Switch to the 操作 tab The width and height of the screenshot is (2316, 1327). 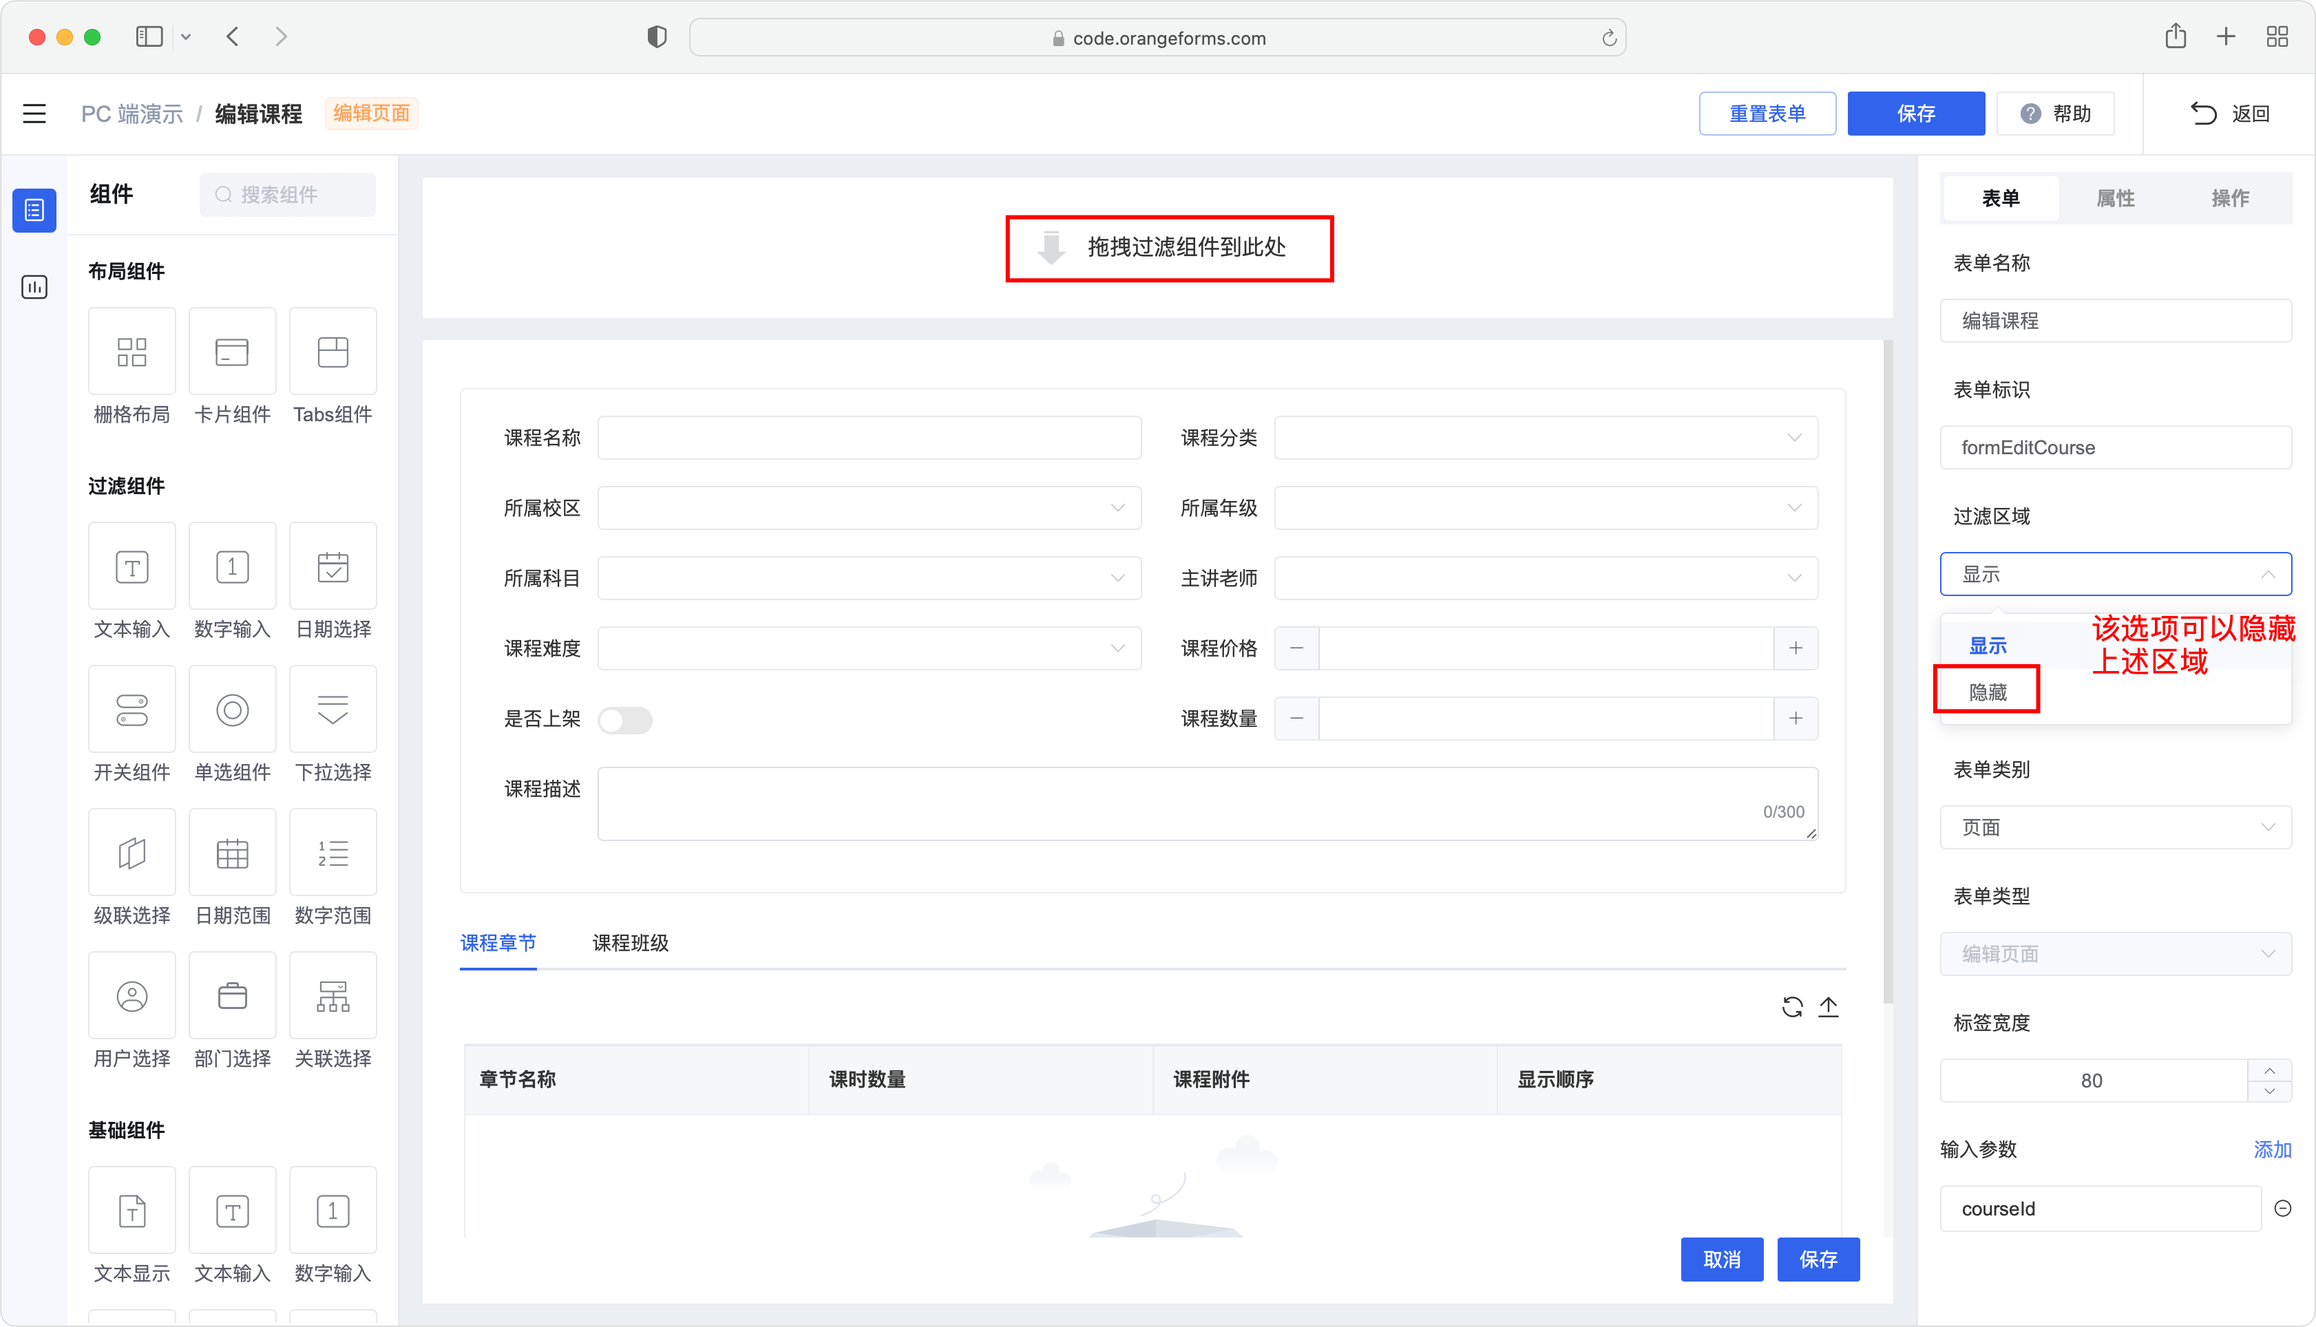pyautogui.click(x=2231, y=199)
